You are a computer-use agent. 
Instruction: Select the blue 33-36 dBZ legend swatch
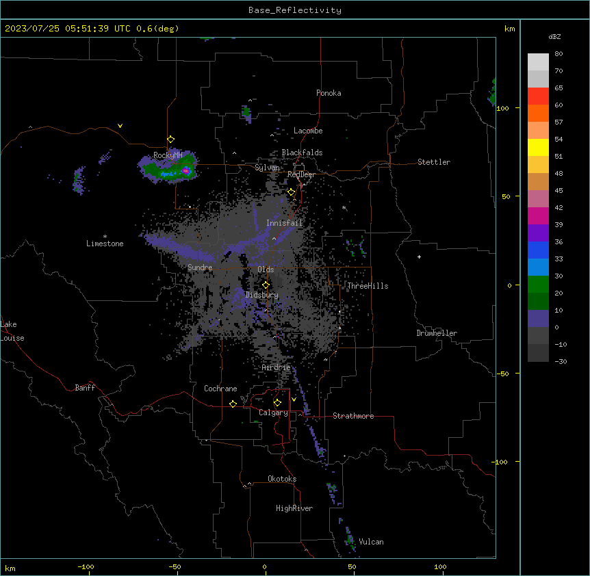tap(538, 250)
